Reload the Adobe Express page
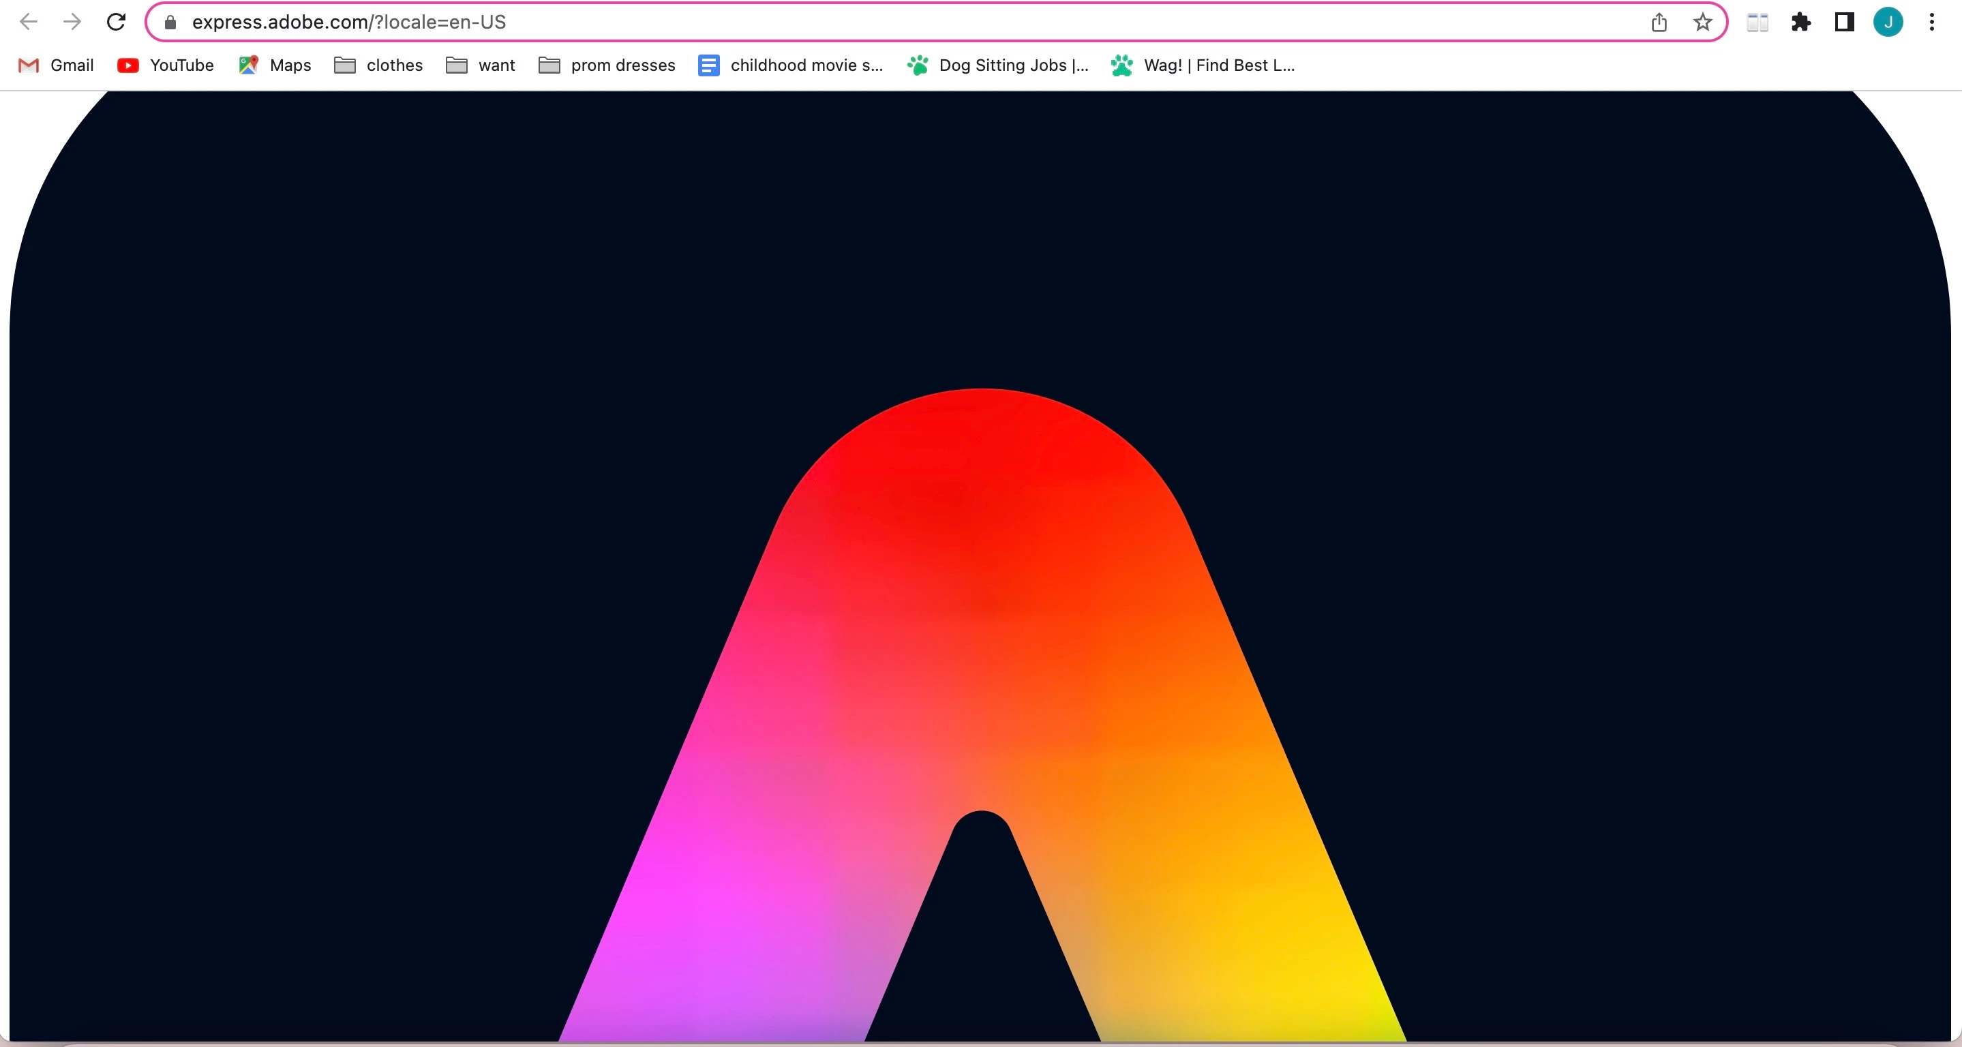 [116, 22]
